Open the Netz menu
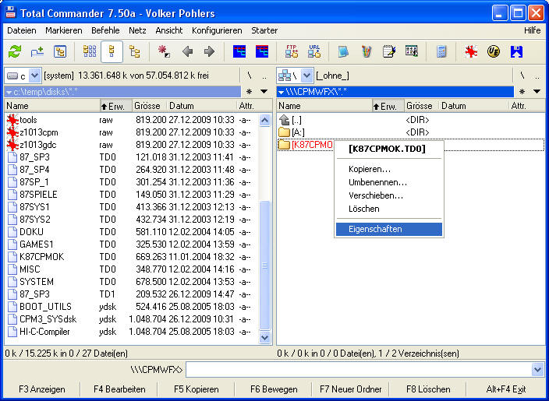Screen dimensions: 549x401 (x=137, y=30)
